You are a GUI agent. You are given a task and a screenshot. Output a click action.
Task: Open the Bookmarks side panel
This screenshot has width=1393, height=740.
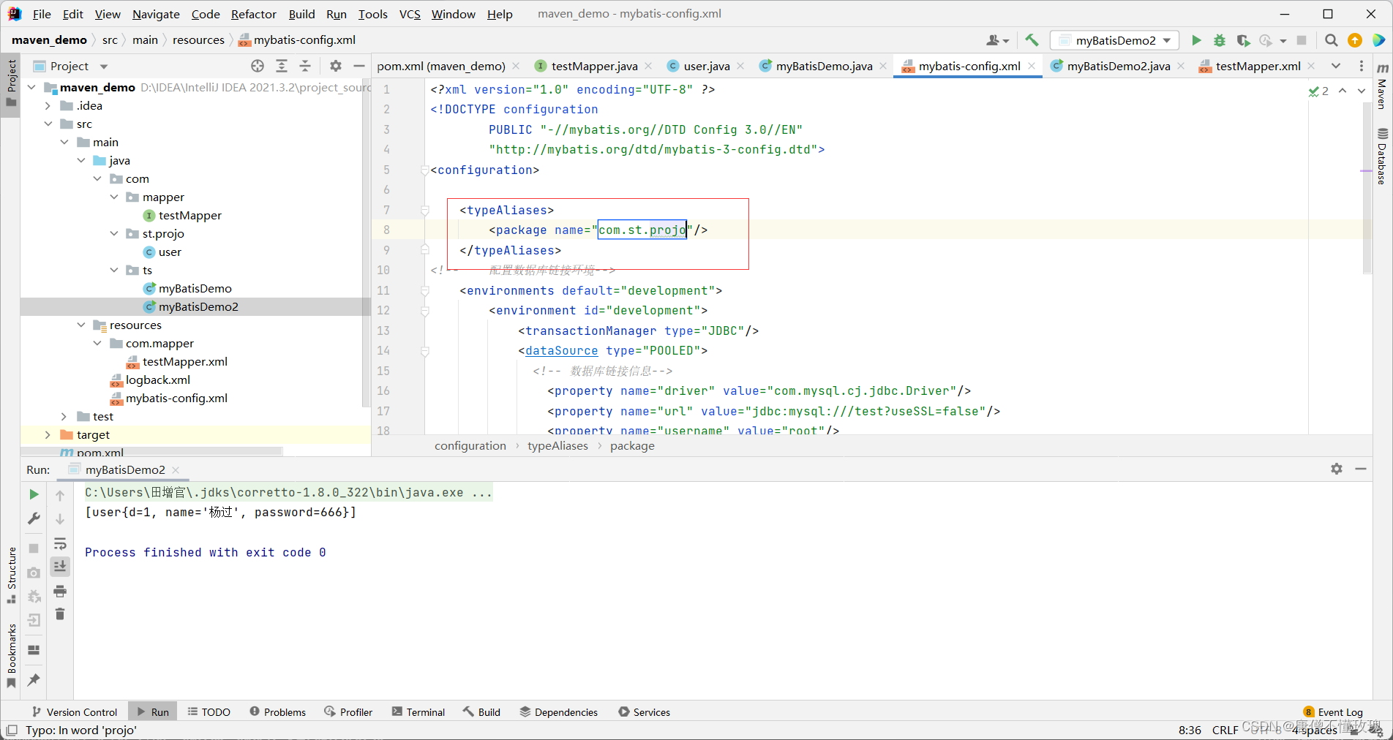[11, 656]
